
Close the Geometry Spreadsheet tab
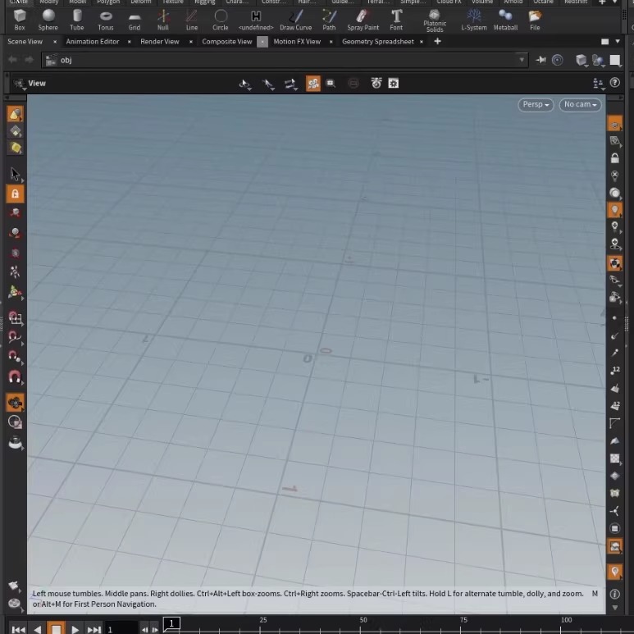click(422, 42)
